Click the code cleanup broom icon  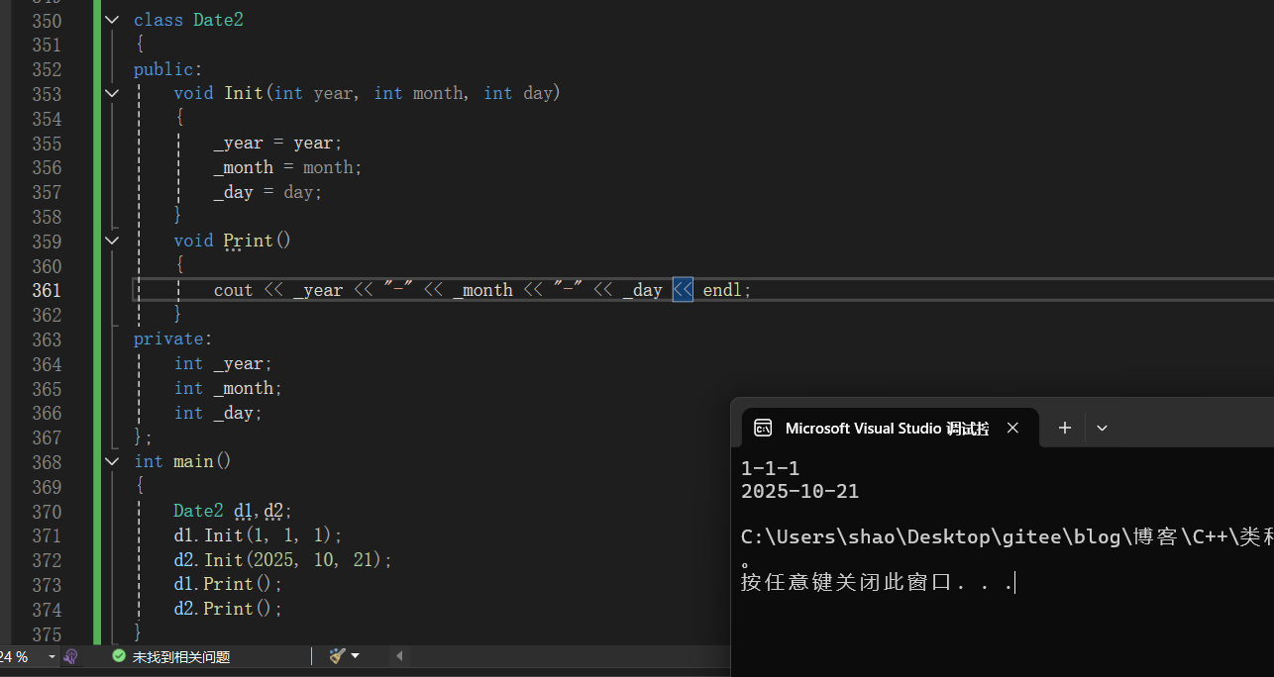pos(338,656)
